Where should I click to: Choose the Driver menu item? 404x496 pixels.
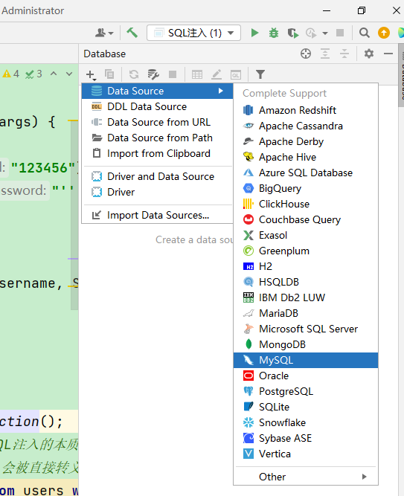coord(157,192)
